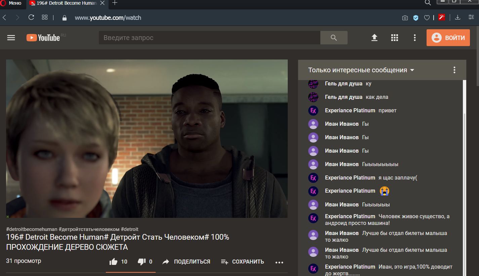479x276 pixels.
Task: Focus the address bar with www.youtube.com/watch
Action: pos(108,18)
